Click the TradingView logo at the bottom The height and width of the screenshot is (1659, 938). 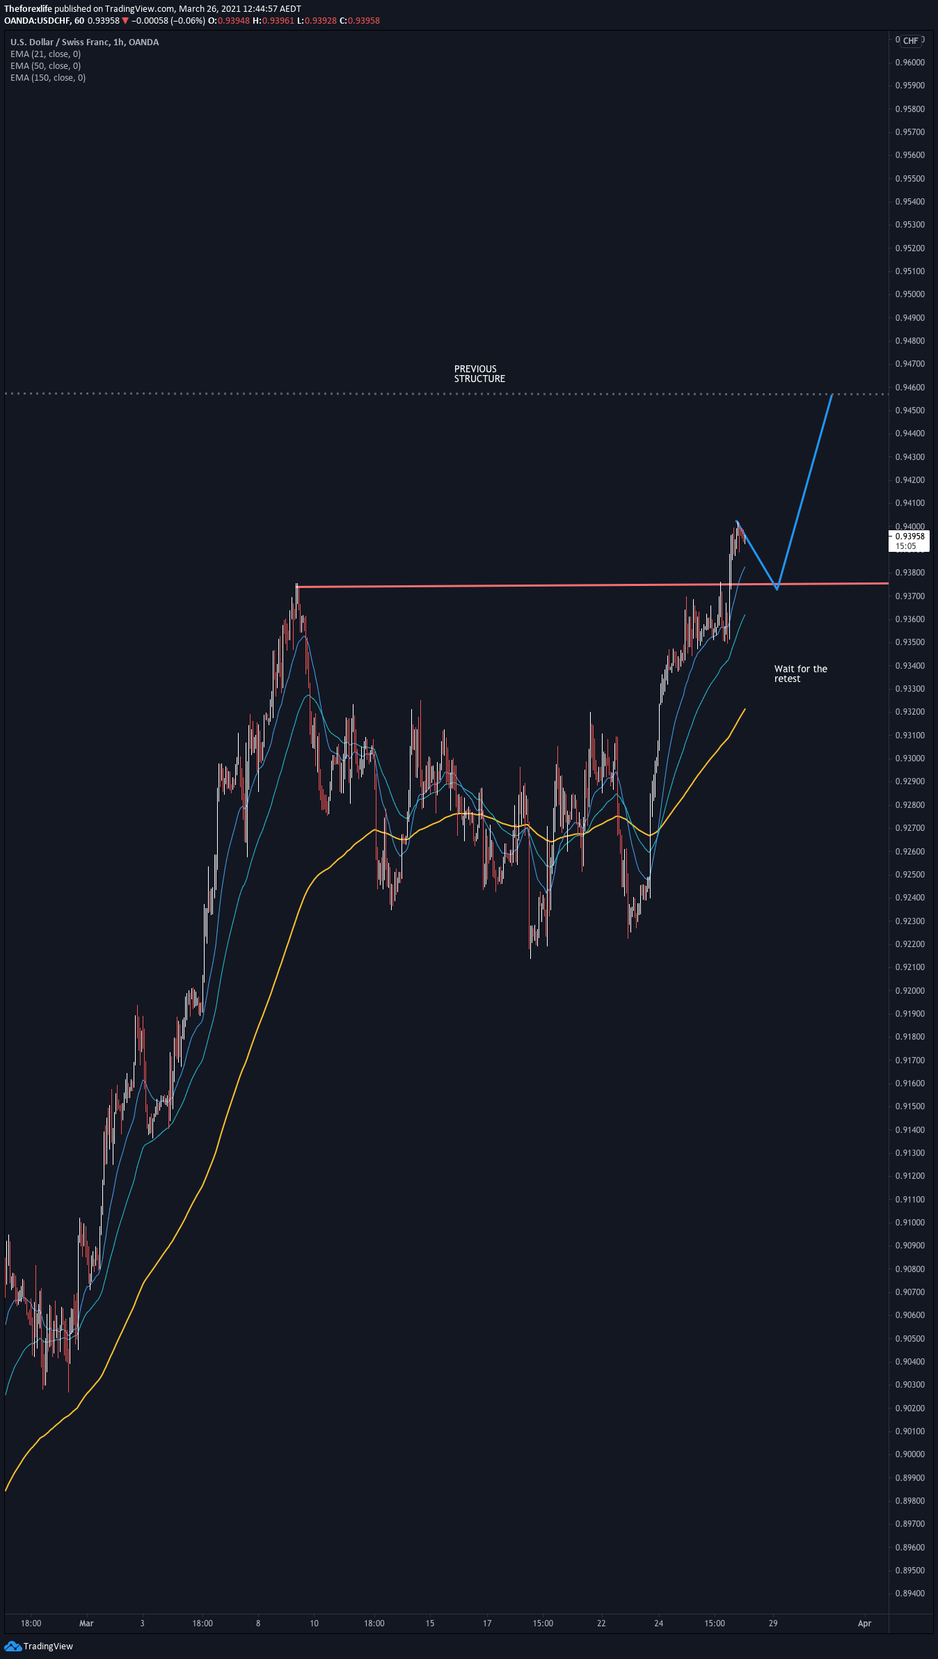[38, 1646]
